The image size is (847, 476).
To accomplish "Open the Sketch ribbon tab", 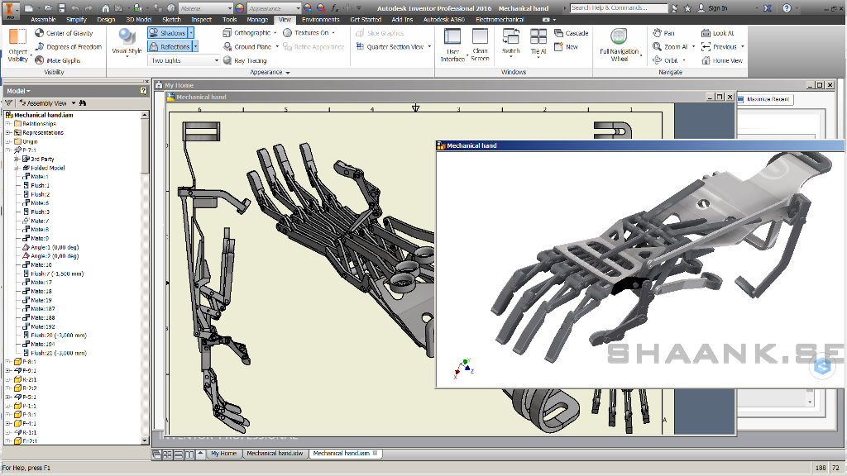I will point(172,20).
